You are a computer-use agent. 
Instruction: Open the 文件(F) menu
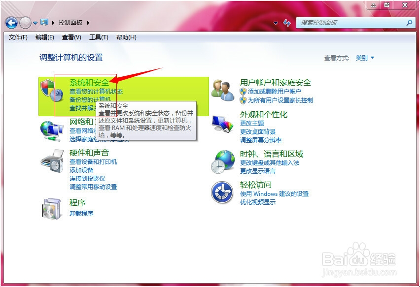pos(18,37)
